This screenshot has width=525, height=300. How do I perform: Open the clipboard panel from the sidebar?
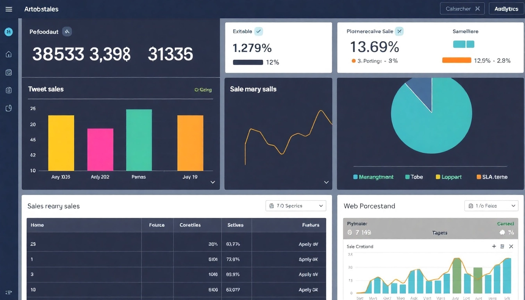tap(9, 72)
